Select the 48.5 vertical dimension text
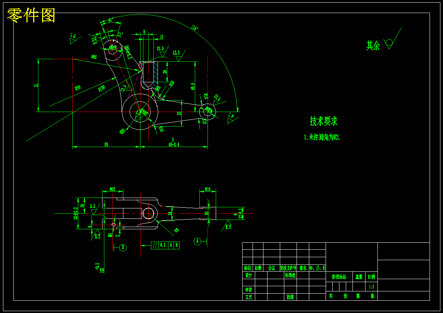443x313 pixels. pyautogui.click(x=193, y=86)
